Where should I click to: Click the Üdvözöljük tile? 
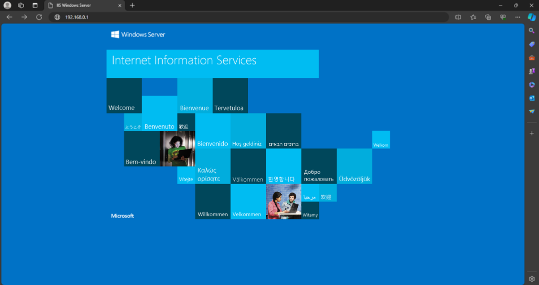click(354, 166)
